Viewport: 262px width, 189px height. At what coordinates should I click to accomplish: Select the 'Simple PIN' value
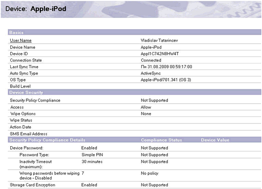(92, 155)
